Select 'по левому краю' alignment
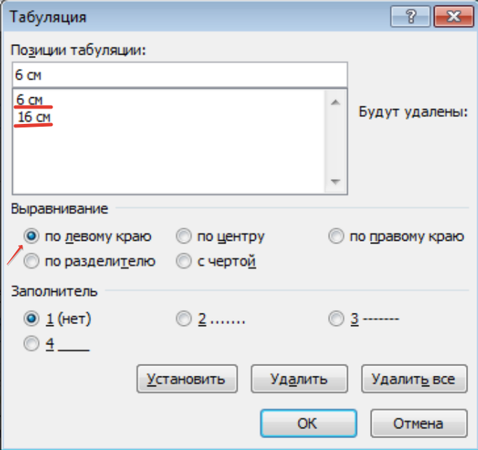This screenshot has height=450, width=478. pos(31,236)
